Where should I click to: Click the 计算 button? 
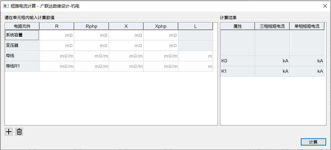coord(313,142)
